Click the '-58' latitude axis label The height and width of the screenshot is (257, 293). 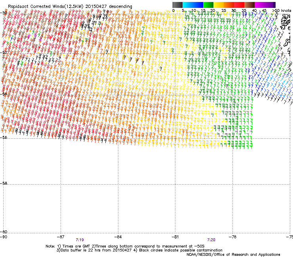click(x=4, y=183)
